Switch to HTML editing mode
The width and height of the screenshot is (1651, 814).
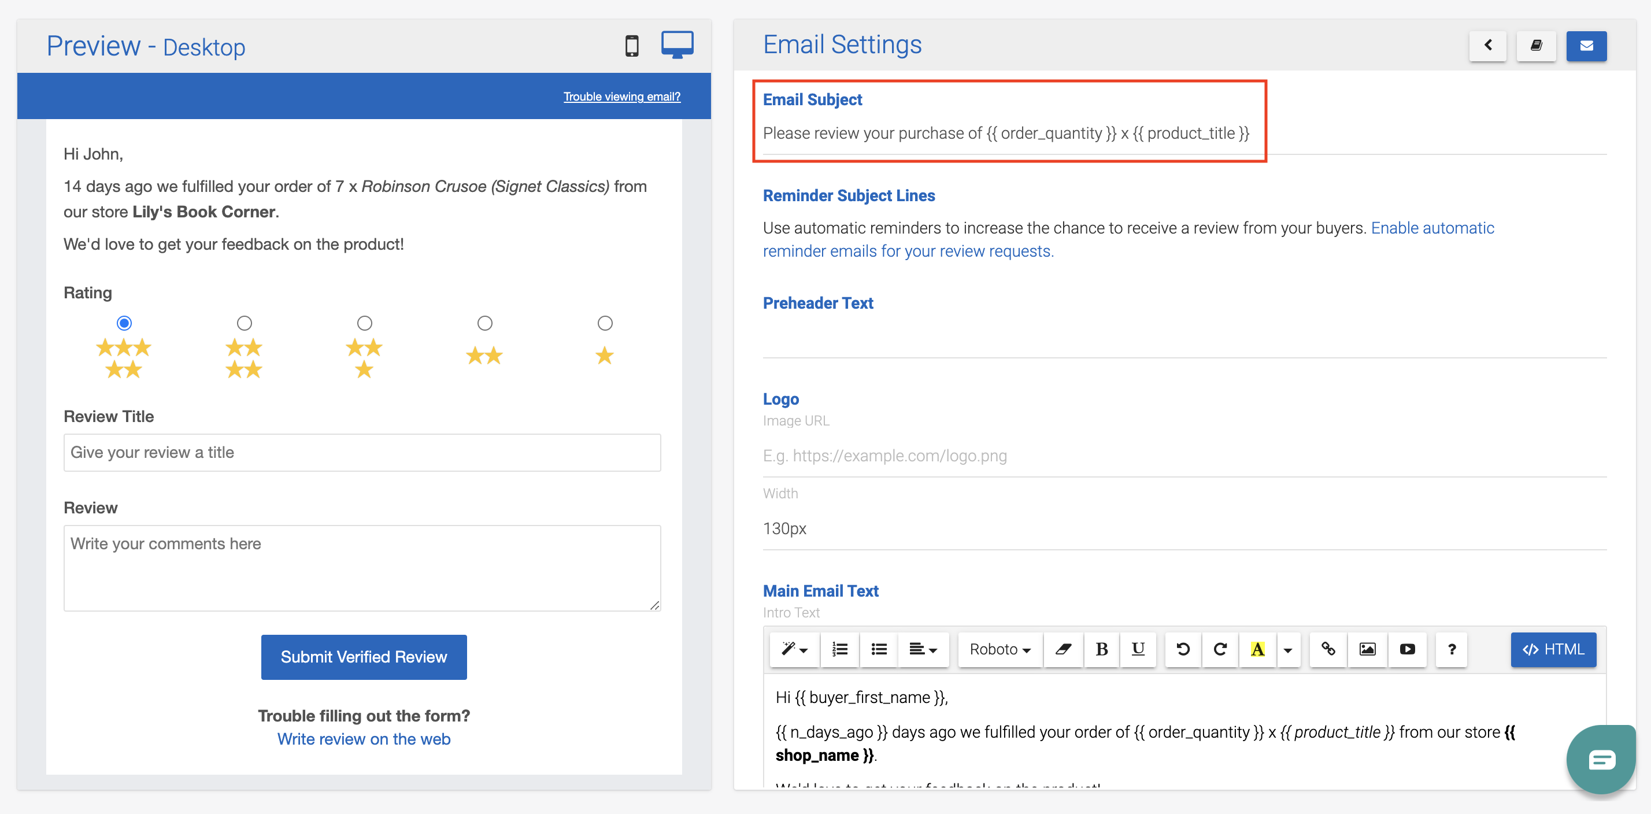(1553, 649)
